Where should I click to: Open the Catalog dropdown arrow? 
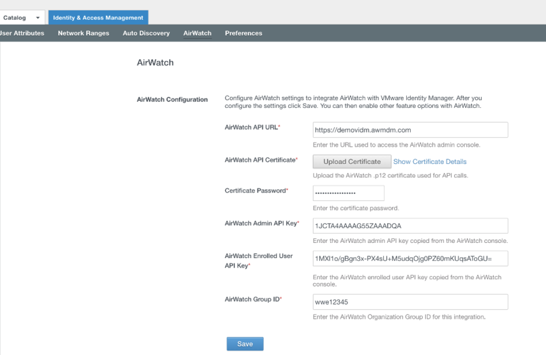click(x=38, y=17)
